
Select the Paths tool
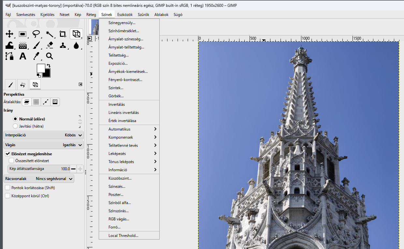pyautogui.click(x=9, y=56)
